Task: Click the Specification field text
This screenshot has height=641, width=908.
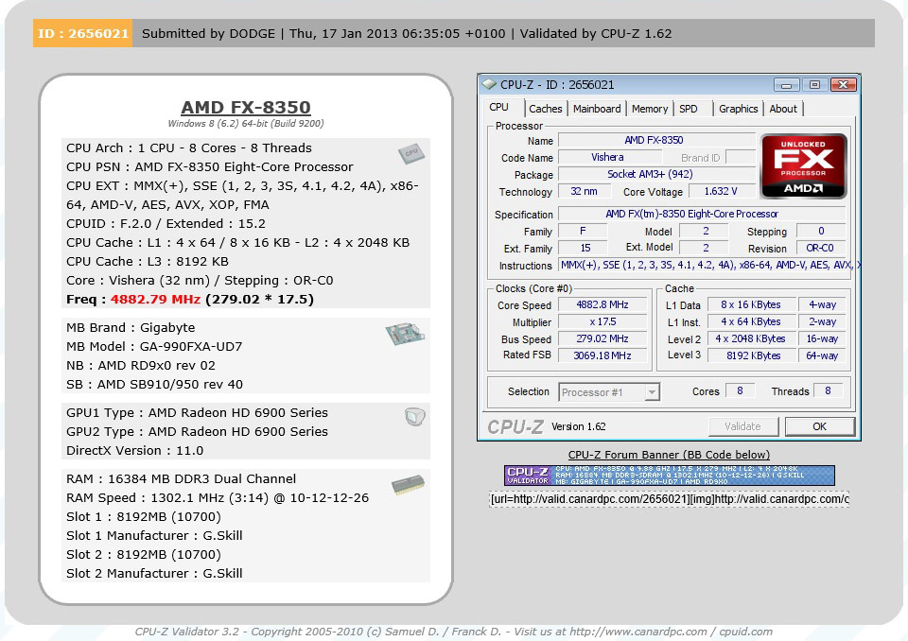Action: click(x=702, y=214)
